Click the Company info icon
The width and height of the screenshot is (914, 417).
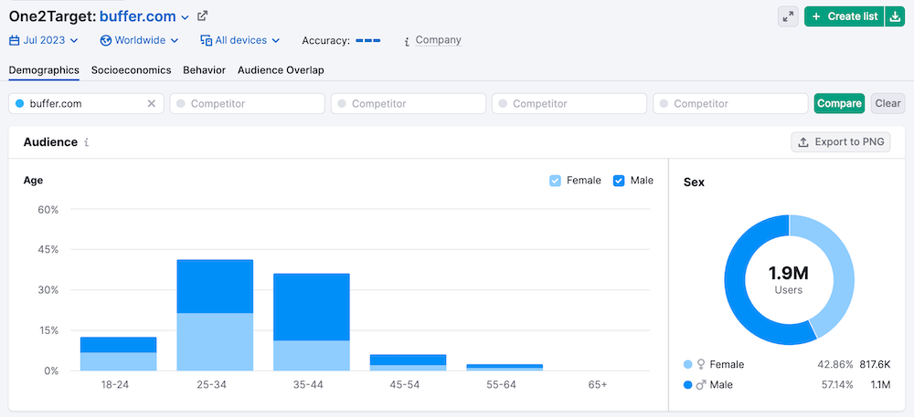406,41
